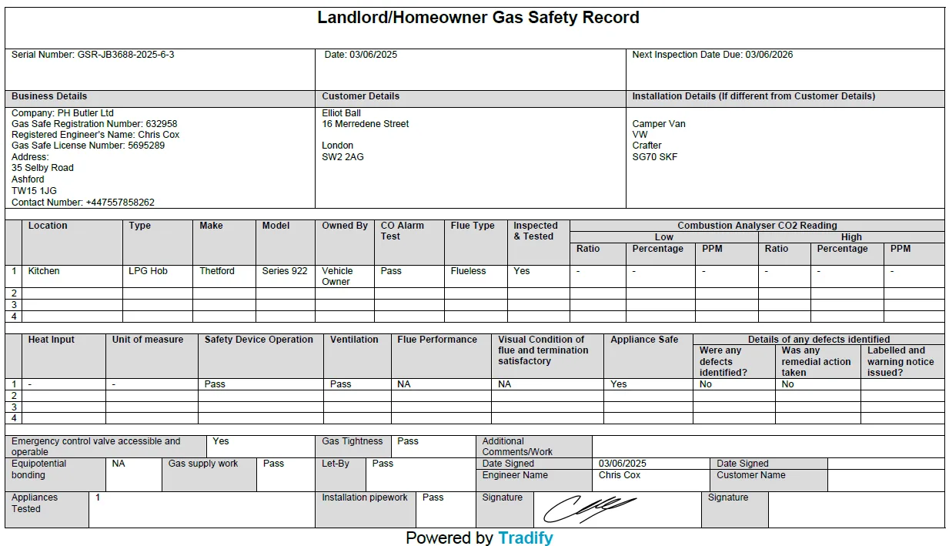This screenshot has height=546, width=949.
Task: Click the Next Inspection Date Due field
Action: click(712, 55)
